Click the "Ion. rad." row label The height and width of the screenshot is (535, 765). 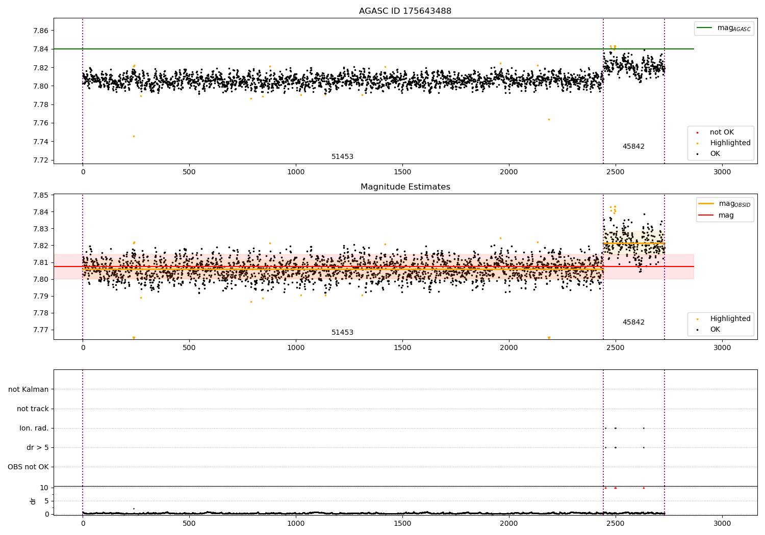[34, 428]
